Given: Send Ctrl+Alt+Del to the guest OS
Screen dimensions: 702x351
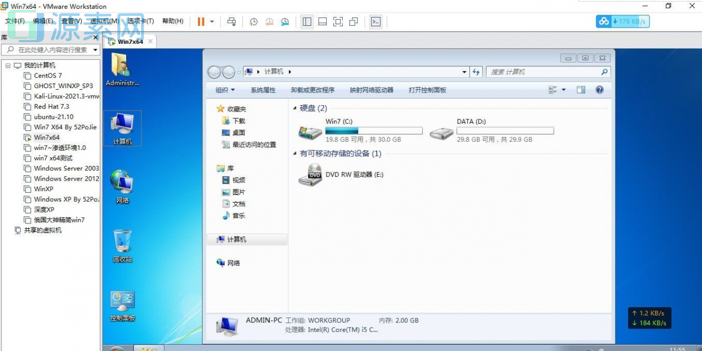Looking at the screenshot, I should coord(232,22).
